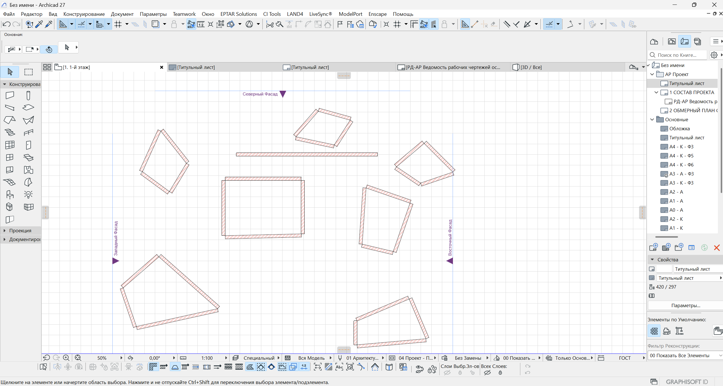The height and width of the screenshot is (386, 723).
Task: Click New Layout icon in Navigator
Action: pos(654,247)
